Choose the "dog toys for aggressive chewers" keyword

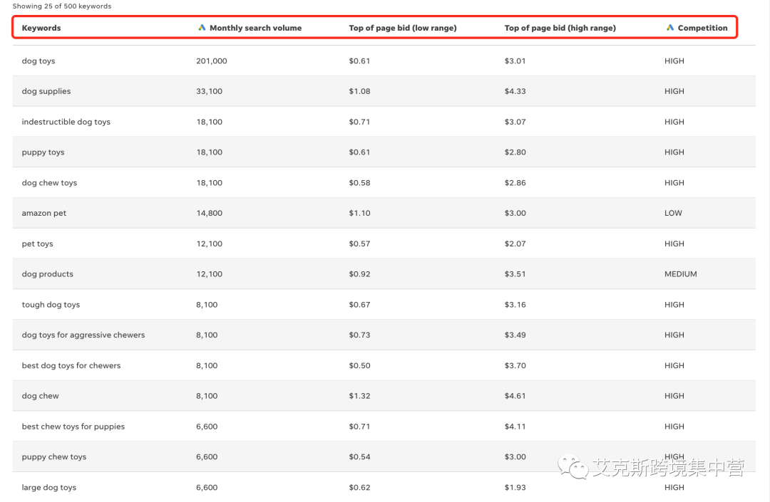[x=83, y=335]
